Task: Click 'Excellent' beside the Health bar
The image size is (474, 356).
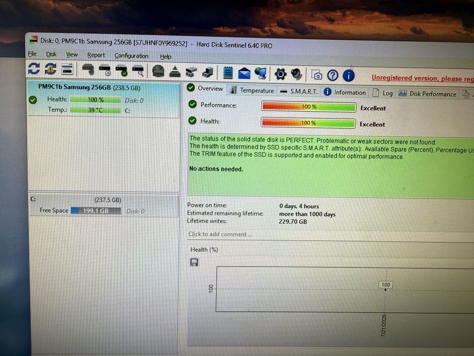Action: pyautogui.click(x=372, y=124)
